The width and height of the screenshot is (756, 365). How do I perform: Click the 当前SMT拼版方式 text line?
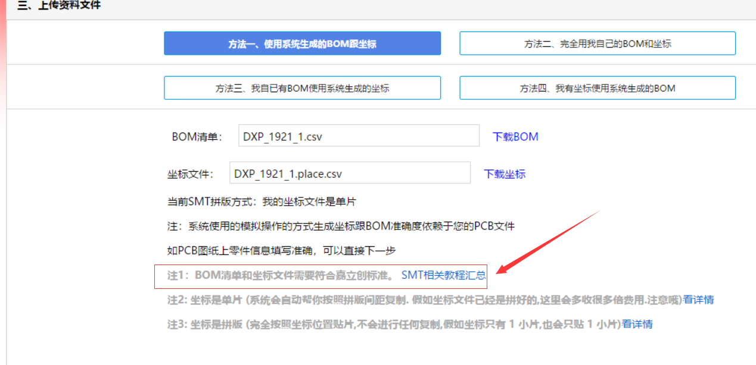coord(262,202)
